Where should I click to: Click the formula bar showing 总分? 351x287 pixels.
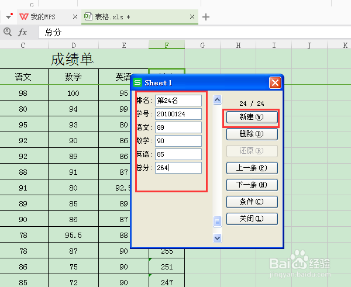(194, 32)
